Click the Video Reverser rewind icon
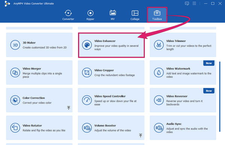 click(x=159, y=100)
